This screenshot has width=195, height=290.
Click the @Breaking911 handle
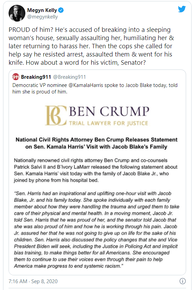coord(70,77)
